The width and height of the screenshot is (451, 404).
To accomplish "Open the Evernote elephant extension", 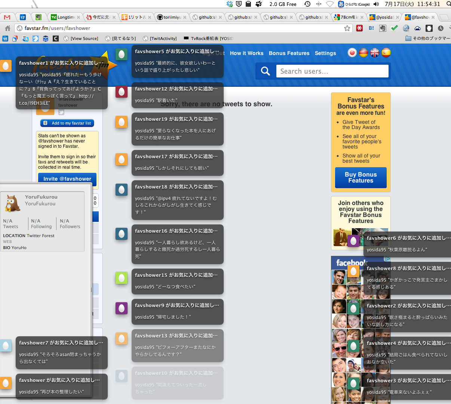I will [383, 28].
